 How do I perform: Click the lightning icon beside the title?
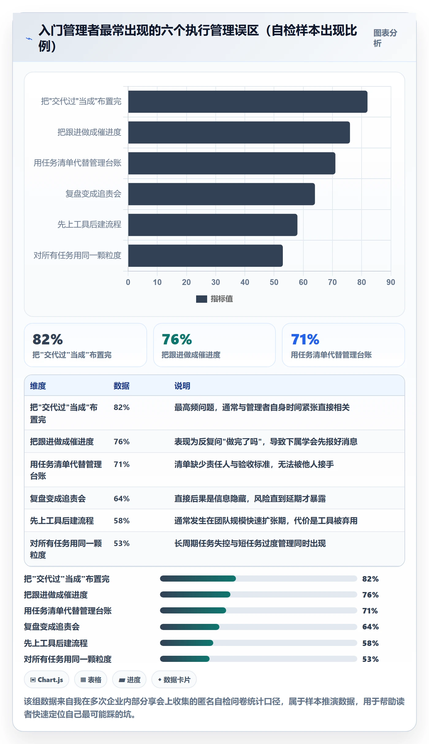pyautogui.click(x=29, y=39)
